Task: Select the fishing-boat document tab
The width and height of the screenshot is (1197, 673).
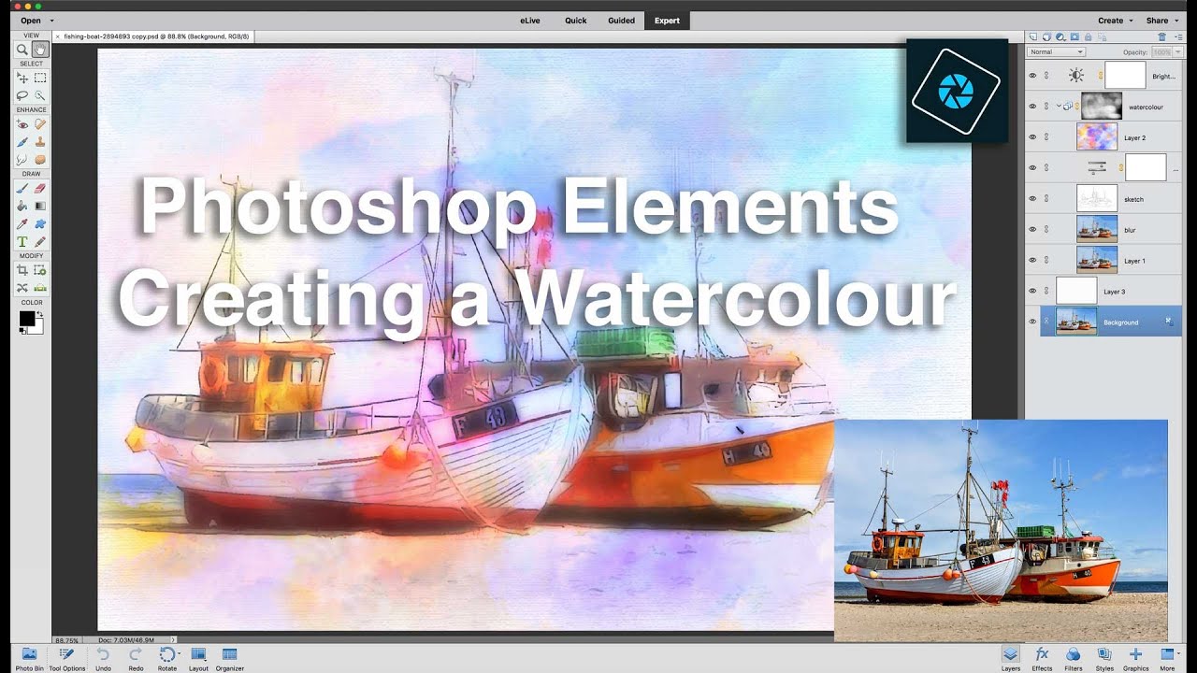Action: (x=151, y=36)
